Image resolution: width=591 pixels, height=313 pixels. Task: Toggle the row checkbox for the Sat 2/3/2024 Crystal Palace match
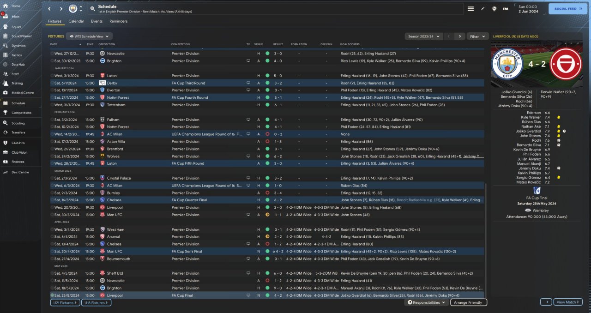tap(52, 178)
